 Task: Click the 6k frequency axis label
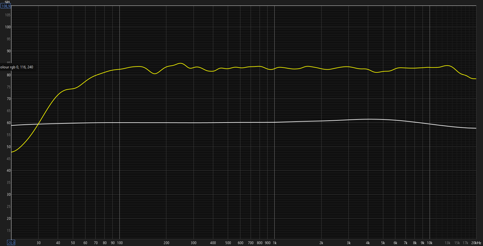pyautogui.click(x=395, y=243)
